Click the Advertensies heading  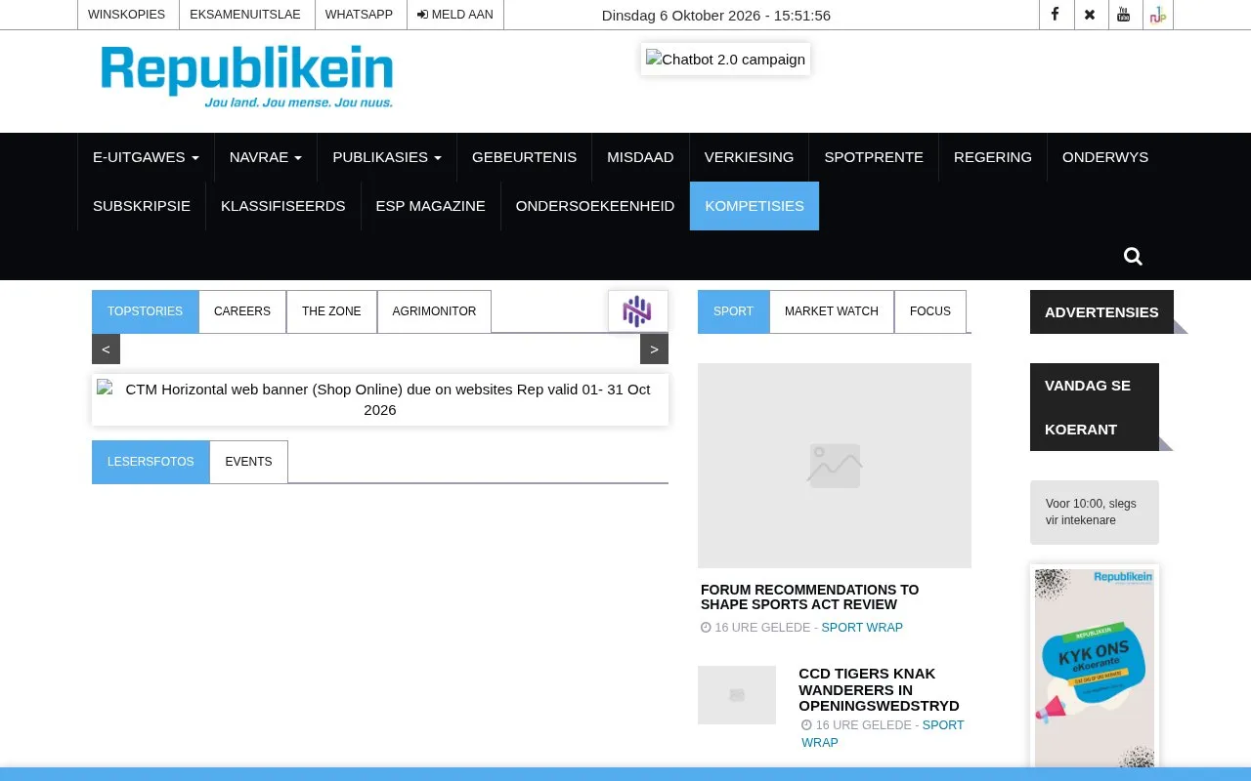[1101, 311]
